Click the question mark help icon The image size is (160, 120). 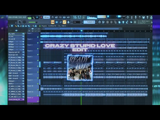pos(139,17)
